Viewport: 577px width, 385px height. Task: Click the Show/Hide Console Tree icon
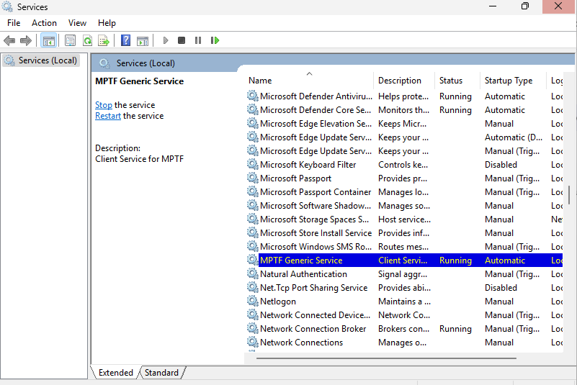(48, 40)
